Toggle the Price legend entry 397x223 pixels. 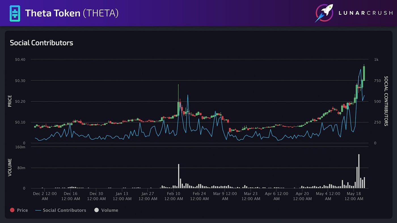click(x=19, y=210)
